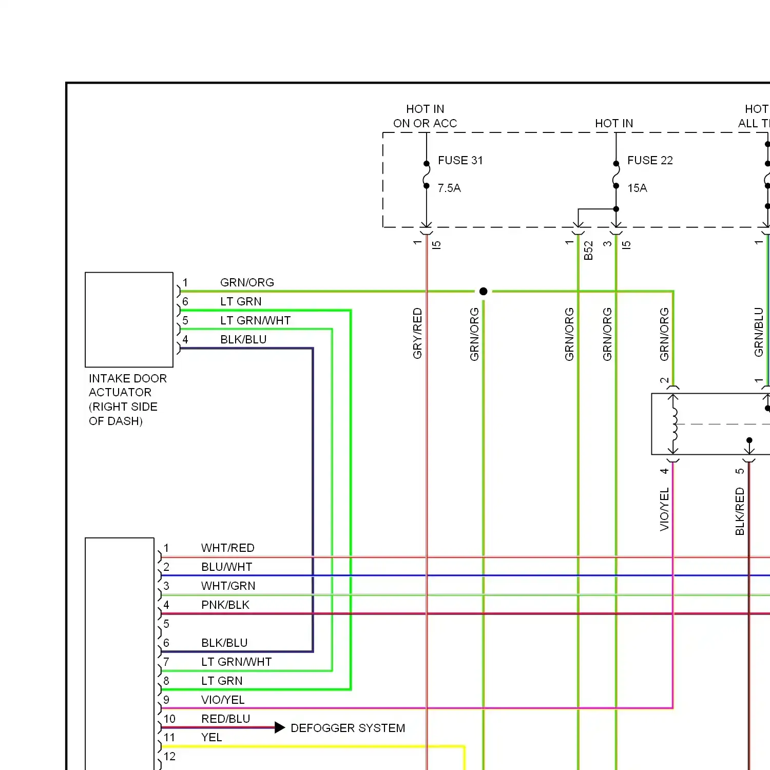
Task: Click the intake door actuator component box
Action: coord(129,320)
